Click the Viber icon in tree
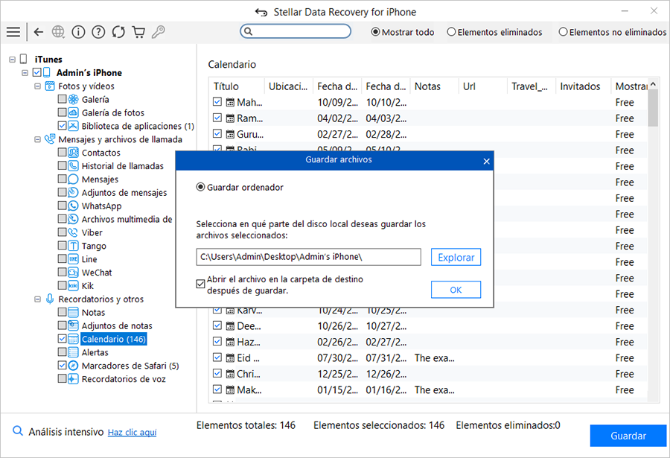The width and height of the screenshot is (670, 458). tap(74, 232)
